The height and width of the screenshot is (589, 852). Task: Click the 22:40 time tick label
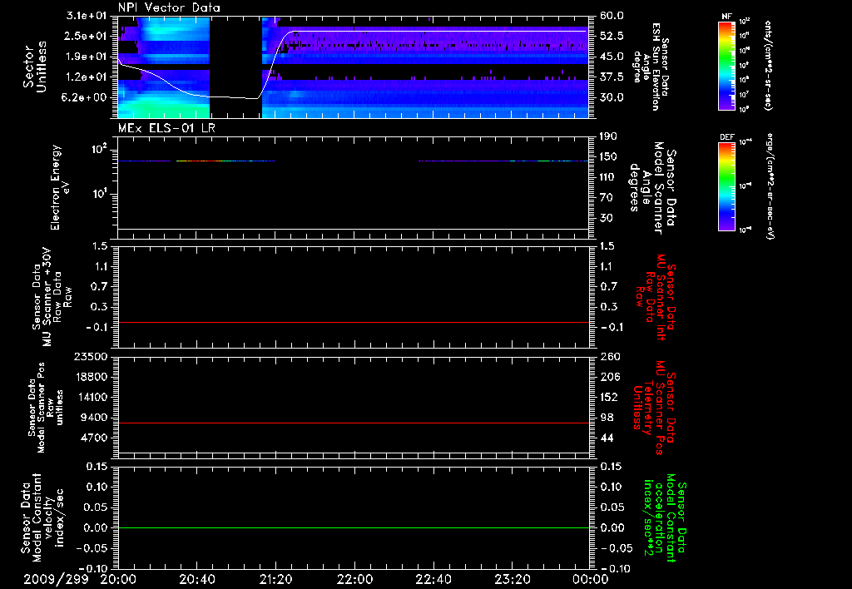[433, 579]
